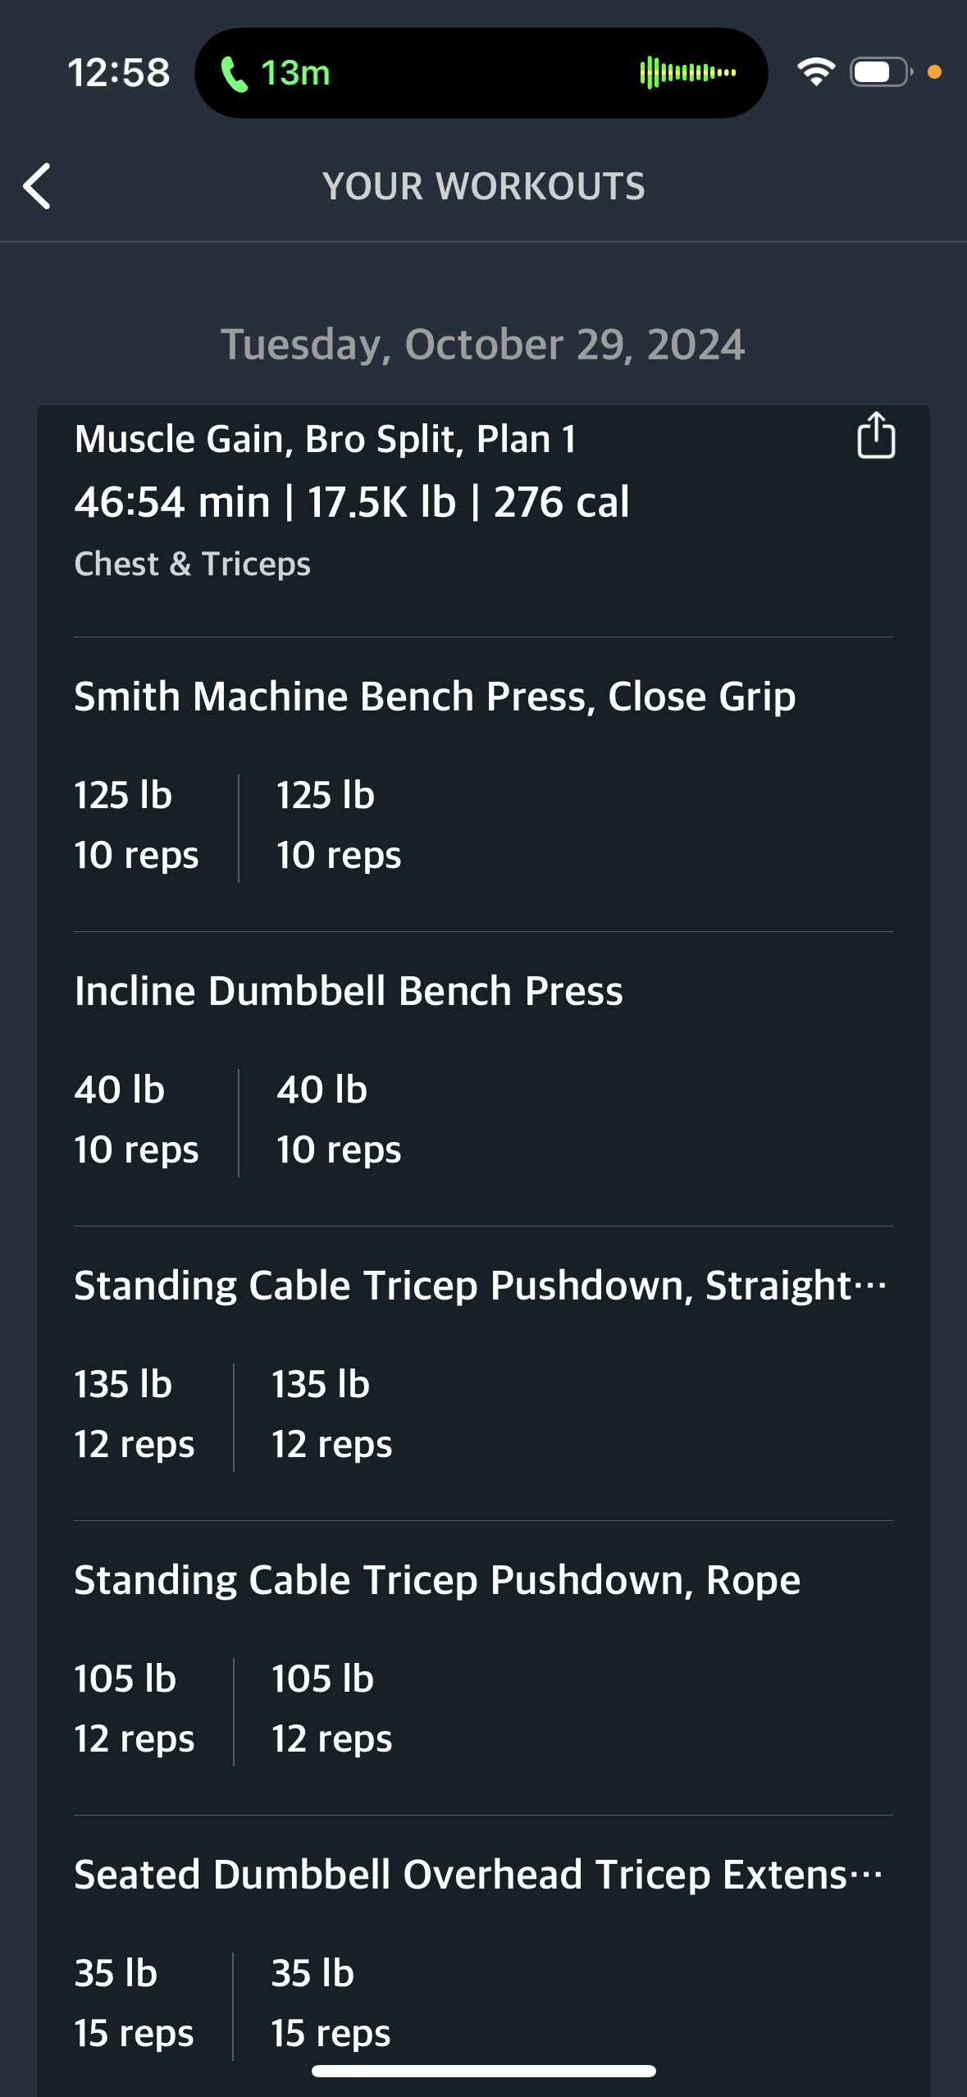Open the ongoing call phone icon
The height and width of the screenshot is (2097, 967).
[x=235, y=74]
